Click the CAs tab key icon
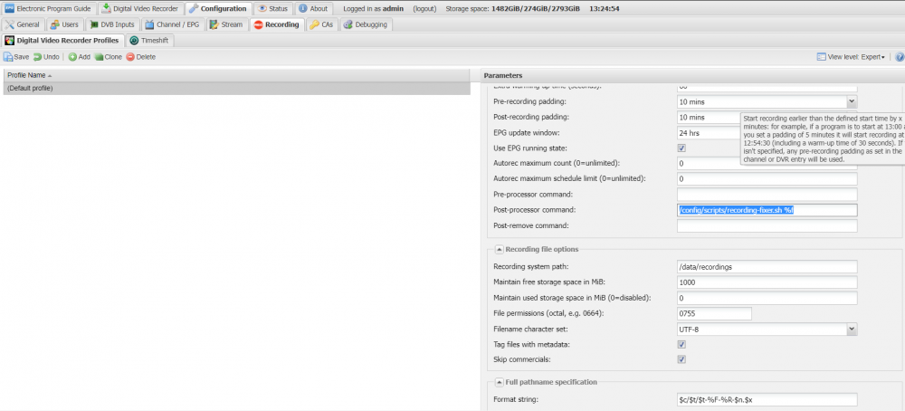Screen dimensions: 905x411 click(x=314, y=24)
